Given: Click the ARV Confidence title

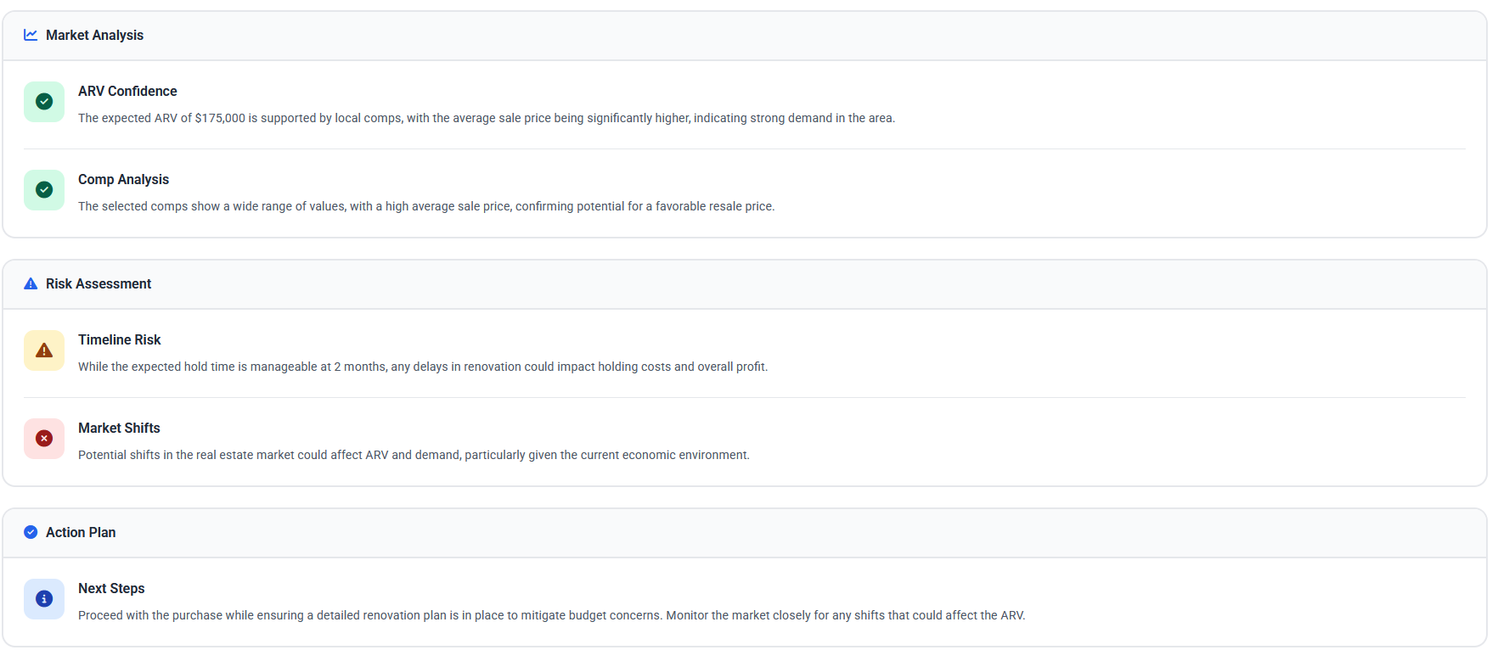Looking at the screenshot, I should coord(127,91).
